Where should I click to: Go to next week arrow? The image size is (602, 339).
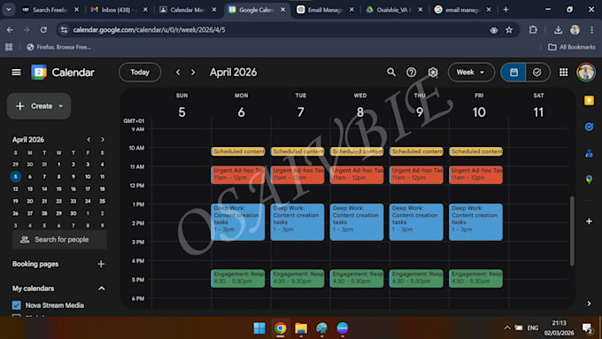point(193,73)
